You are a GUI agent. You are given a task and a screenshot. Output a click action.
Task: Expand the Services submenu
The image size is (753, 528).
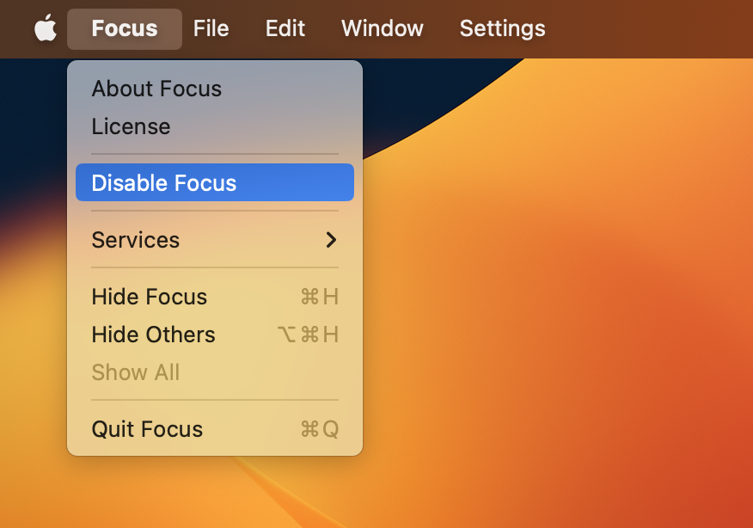pos(215,240)
